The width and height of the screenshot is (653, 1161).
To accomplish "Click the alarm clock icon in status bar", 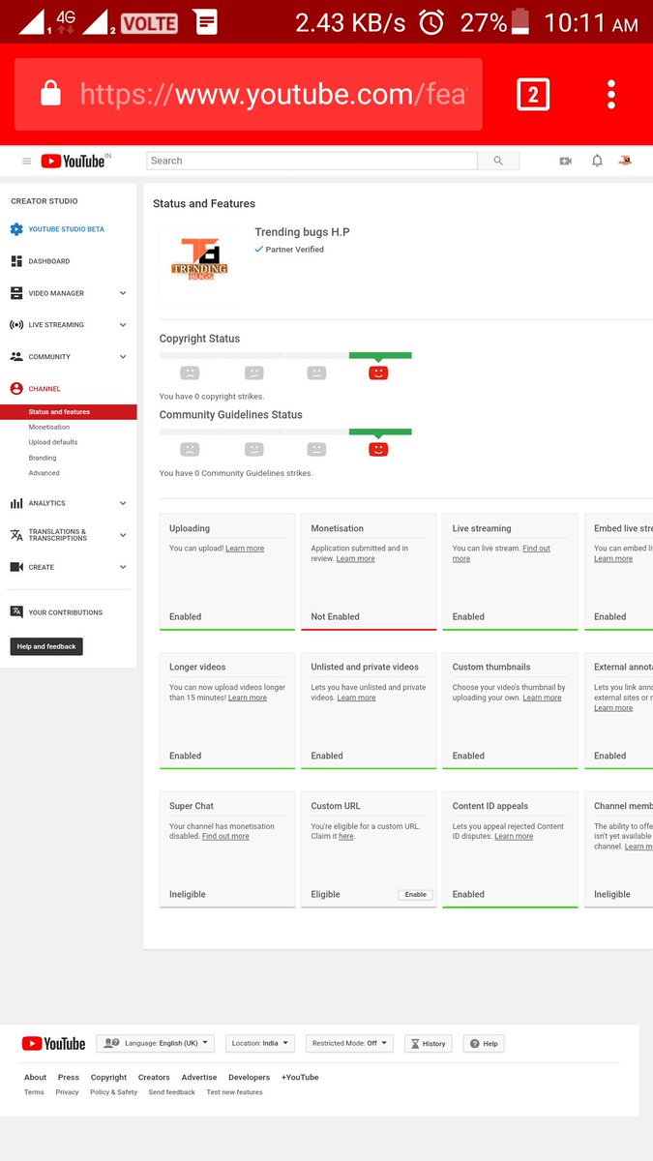I will (x=431, y=22).
